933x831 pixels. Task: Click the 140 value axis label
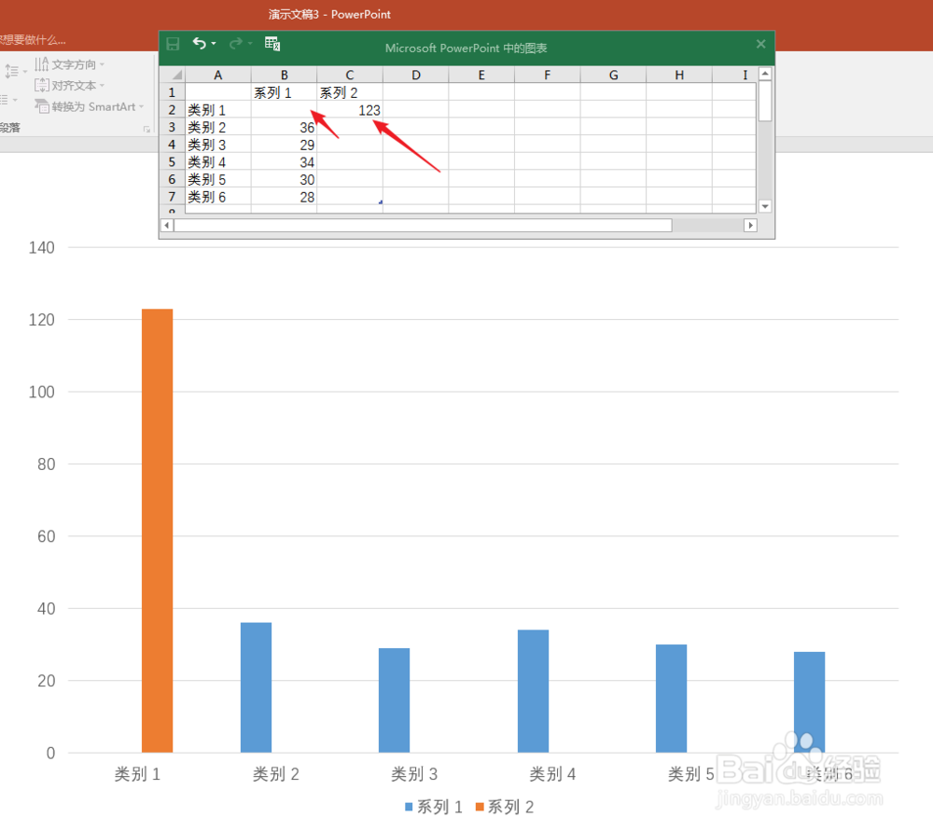point(42,247)
